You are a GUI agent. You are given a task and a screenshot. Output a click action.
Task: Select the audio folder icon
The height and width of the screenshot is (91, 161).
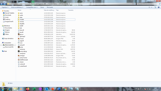(x=19, y=15)
